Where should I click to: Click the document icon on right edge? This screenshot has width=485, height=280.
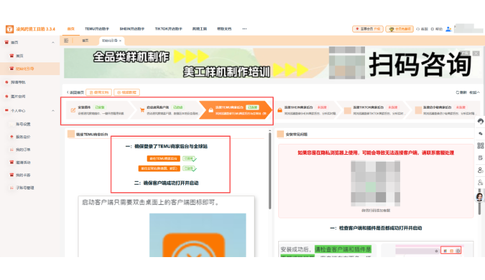[x=480, y=158]
